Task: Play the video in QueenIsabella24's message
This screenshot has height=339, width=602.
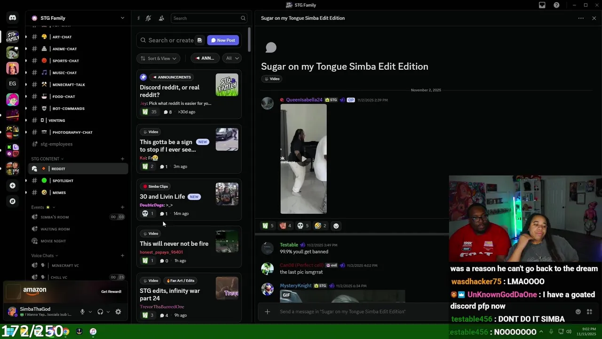Action: [303, 159]
